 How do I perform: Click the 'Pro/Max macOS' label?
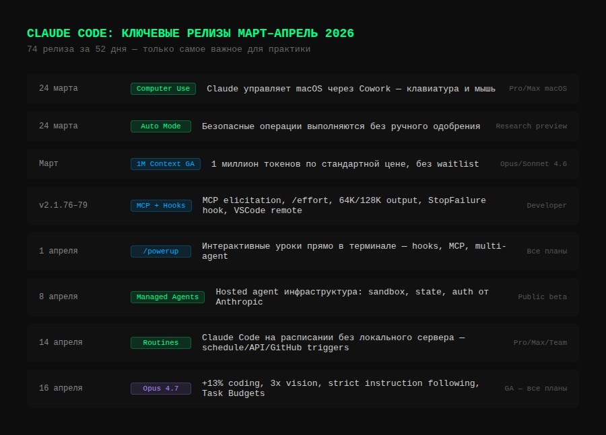[537, 88]
